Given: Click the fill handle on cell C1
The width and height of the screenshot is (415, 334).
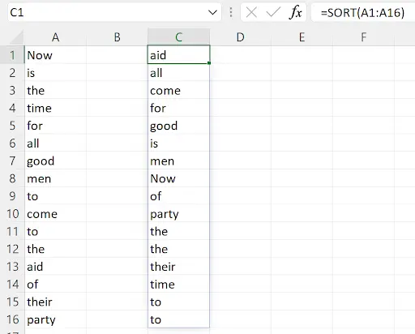Looking at the screenshot, I should pos(209,63).
